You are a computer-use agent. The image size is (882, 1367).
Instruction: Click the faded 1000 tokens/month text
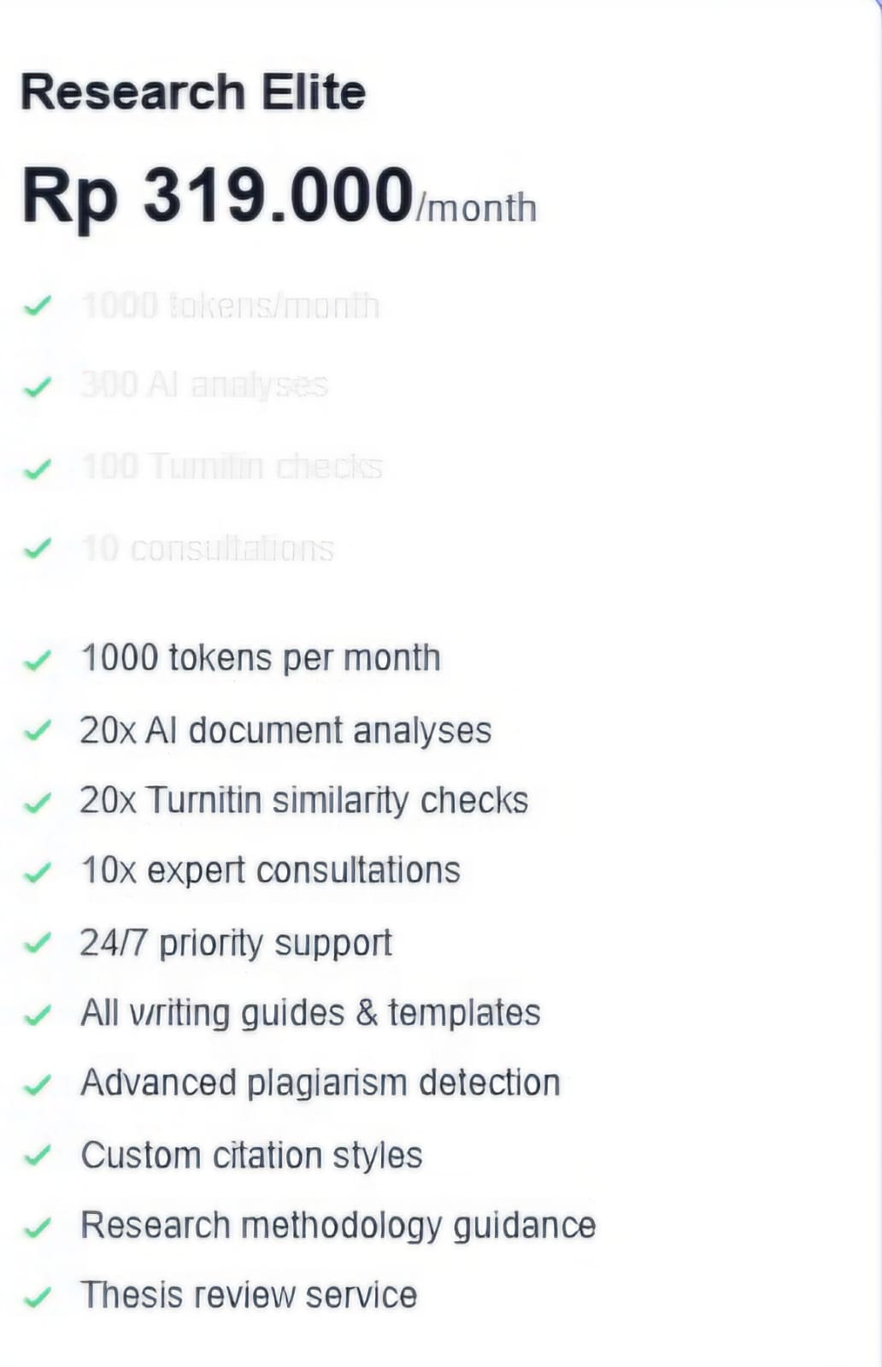click(230, 305)
